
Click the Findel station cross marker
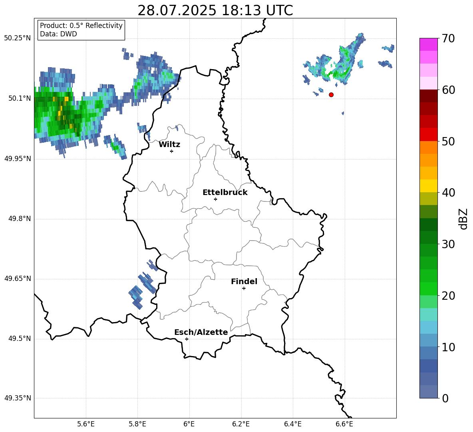(244, 289)
